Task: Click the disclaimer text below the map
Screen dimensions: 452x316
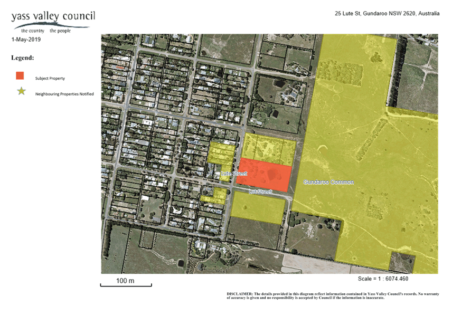Action: point(333,295)
